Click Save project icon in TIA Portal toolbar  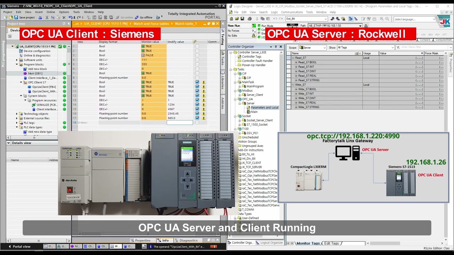[16, 17]
